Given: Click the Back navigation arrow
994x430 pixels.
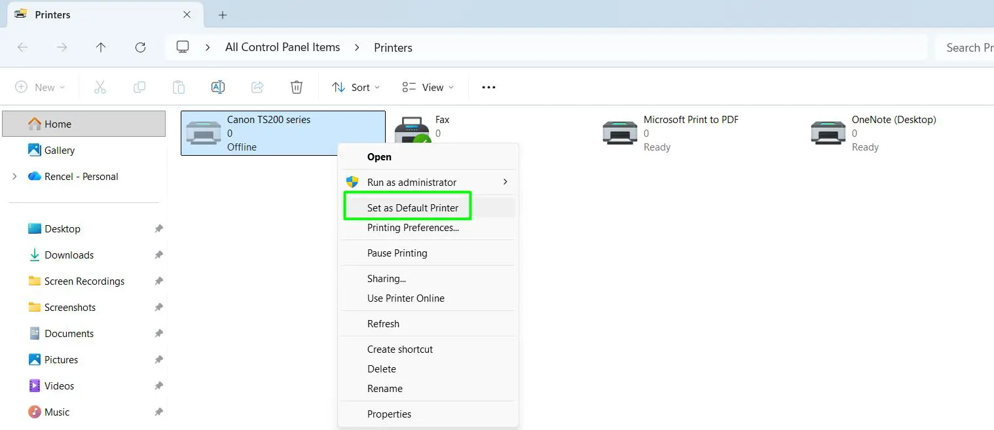Looking at the screenshot, I should click(x=22, y=47).
